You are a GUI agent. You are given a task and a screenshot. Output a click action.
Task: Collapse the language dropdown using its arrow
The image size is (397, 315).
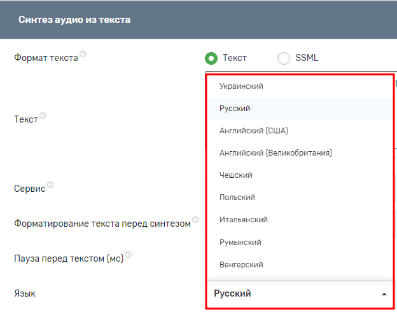[x=383, y=294]
